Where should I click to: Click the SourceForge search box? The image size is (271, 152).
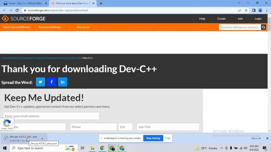pyautogui.click(x=240, y=27)
